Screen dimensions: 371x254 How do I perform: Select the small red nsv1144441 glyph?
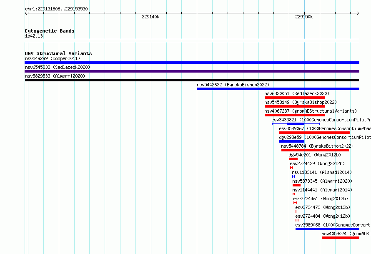coord(293,194)
